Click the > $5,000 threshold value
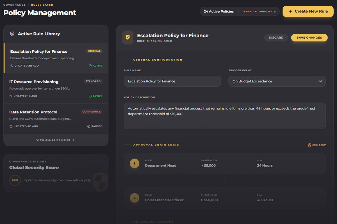This screenshot has width=337, height=224. (x=208, y=165)
